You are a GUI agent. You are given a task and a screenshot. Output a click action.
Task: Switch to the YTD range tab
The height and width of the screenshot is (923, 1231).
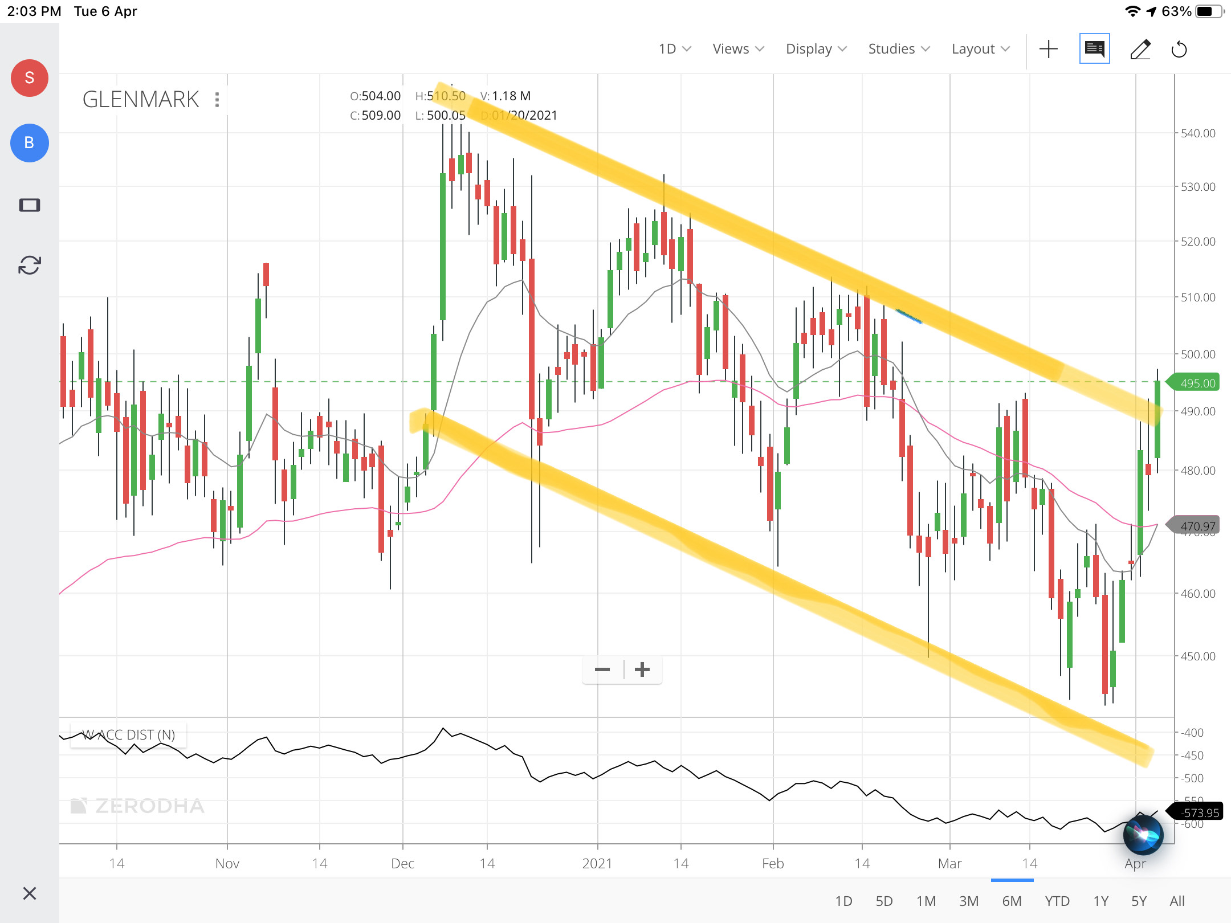coord(1057,901)
